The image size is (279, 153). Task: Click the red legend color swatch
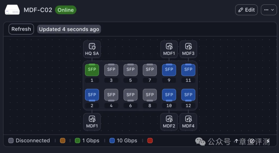tap(150, 140)
